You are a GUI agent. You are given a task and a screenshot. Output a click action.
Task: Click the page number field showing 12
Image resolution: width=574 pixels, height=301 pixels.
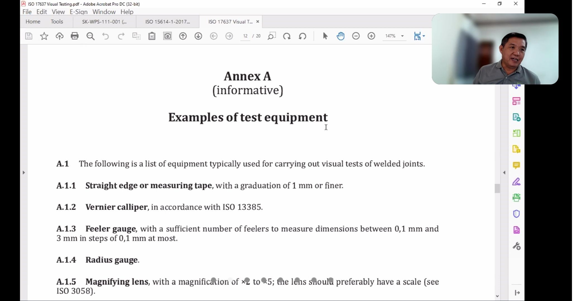click(245, 36)
